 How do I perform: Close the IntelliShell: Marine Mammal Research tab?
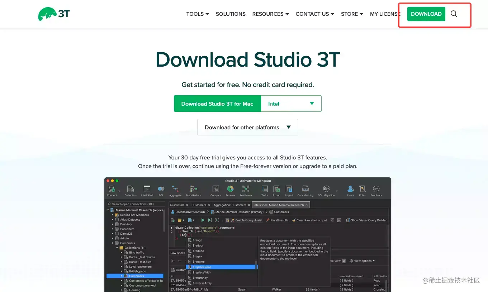(x=307, y=205)
